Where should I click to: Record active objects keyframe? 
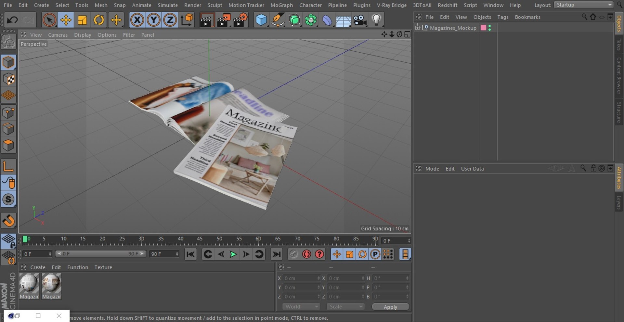coord(293,254)
